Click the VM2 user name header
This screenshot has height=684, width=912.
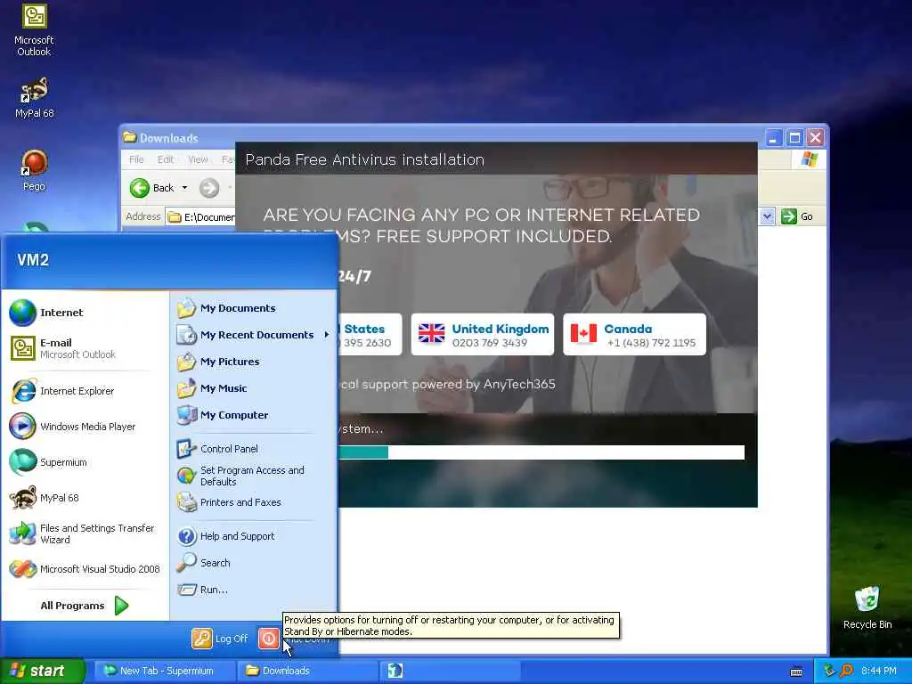pyautogui.click(x=33, y=259)
